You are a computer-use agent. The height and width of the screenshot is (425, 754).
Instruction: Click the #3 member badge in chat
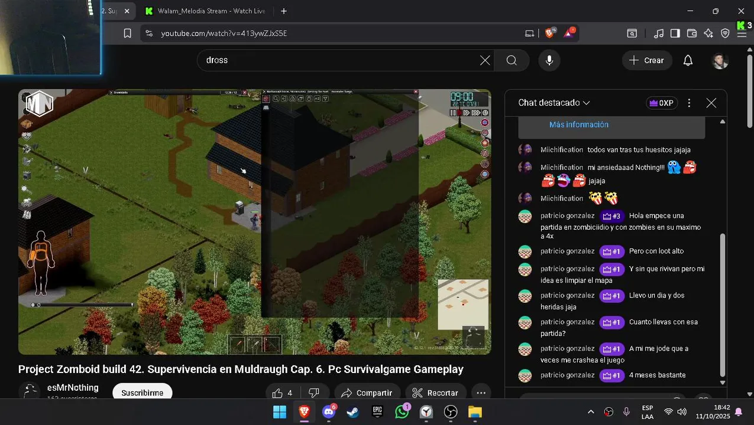tap(611, 216)
